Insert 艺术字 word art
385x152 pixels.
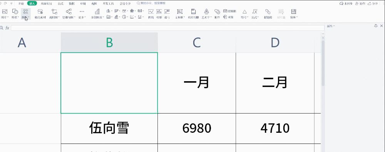[206, 14]
